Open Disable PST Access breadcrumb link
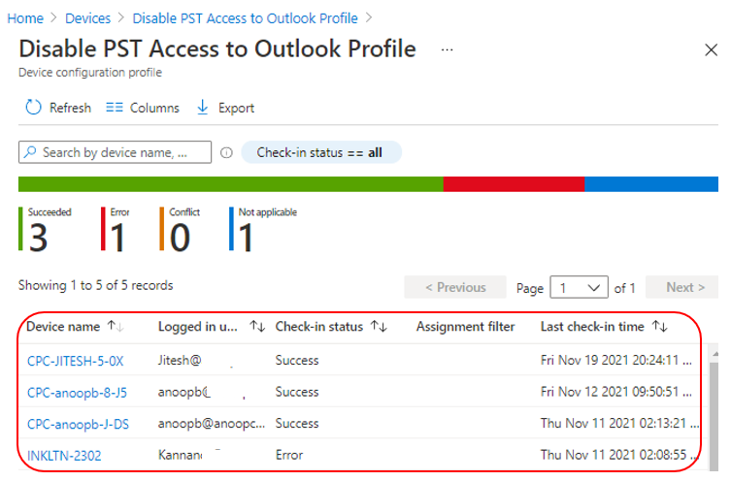The height and width of the screenshot is (481, 731). 246,18
